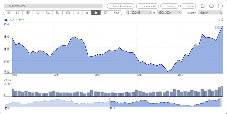Select the 5D time range
The height and width of the screenshot is (114, 227).
pos(18,13)
